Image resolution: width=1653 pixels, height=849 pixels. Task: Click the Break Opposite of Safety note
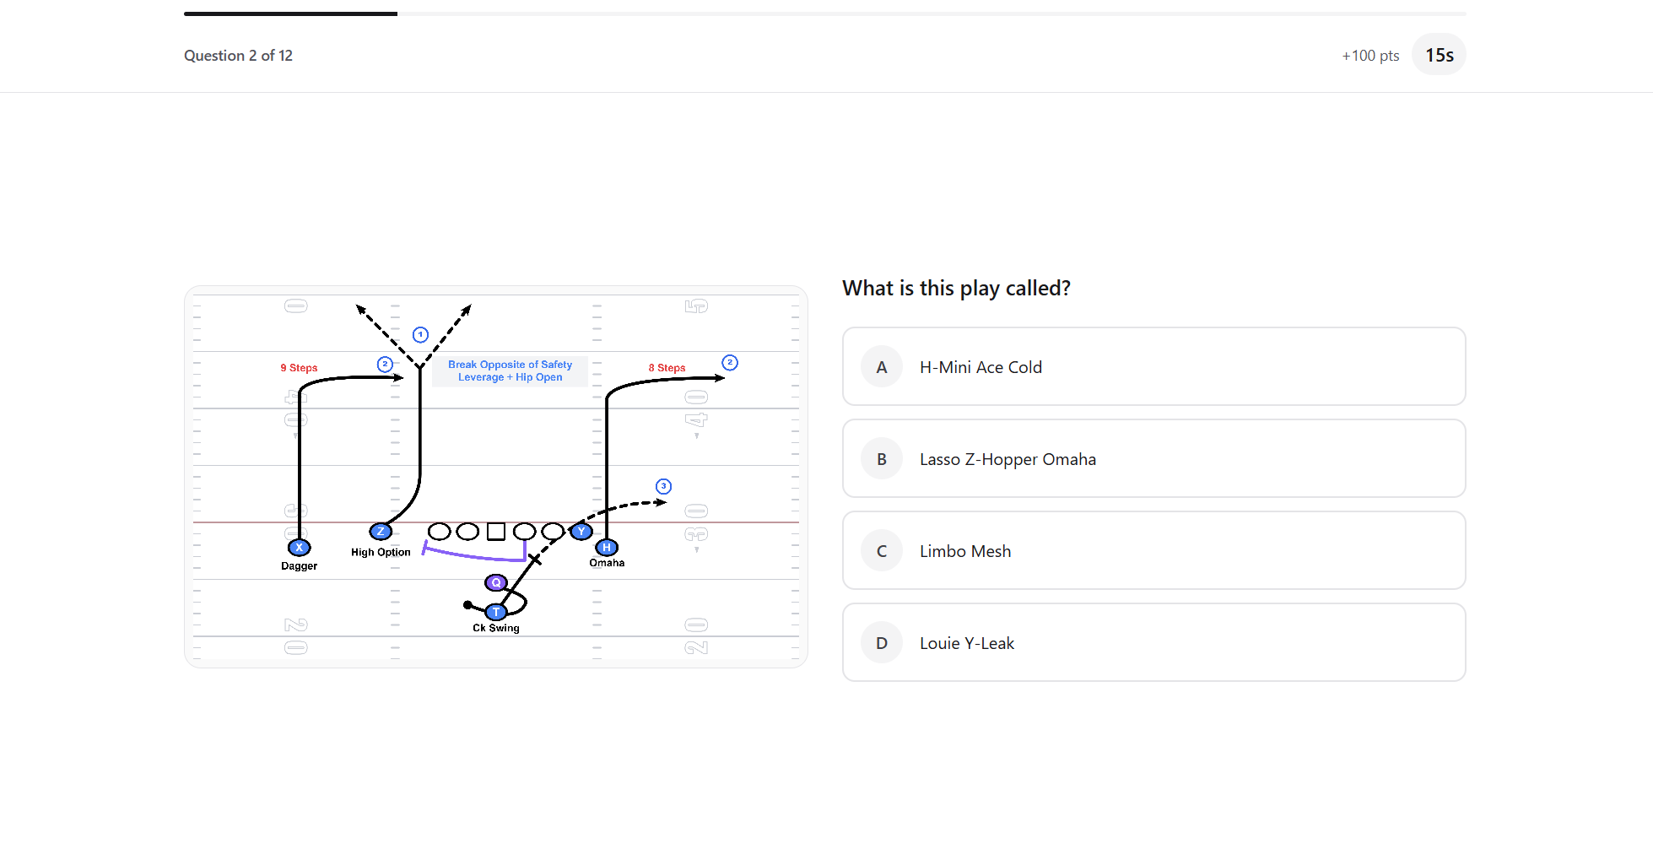510,371
